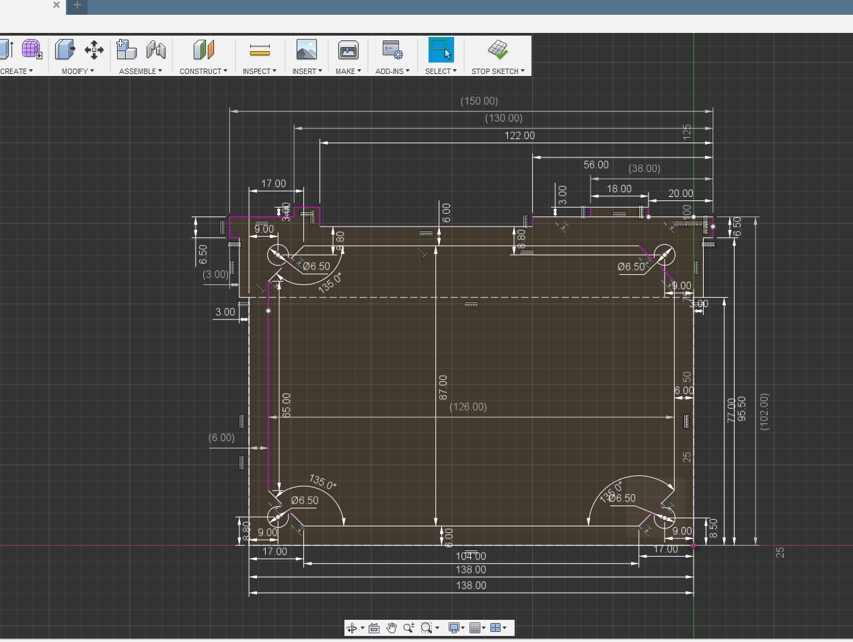Click the Zoom magnifier plus-minus icon

tap(408, 628)
